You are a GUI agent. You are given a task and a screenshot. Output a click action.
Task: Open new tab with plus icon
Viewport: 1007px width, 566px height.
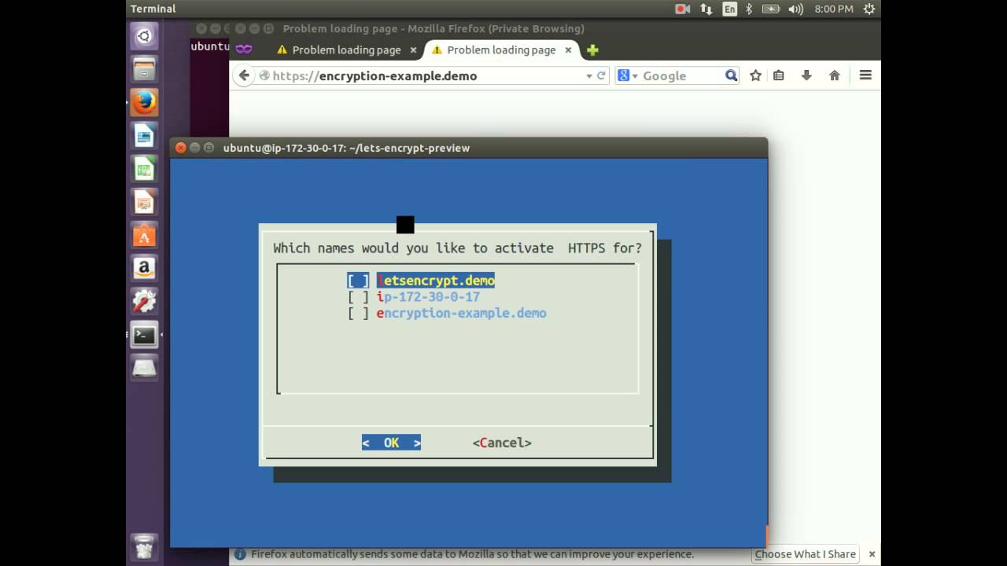[x=592, y=50]
